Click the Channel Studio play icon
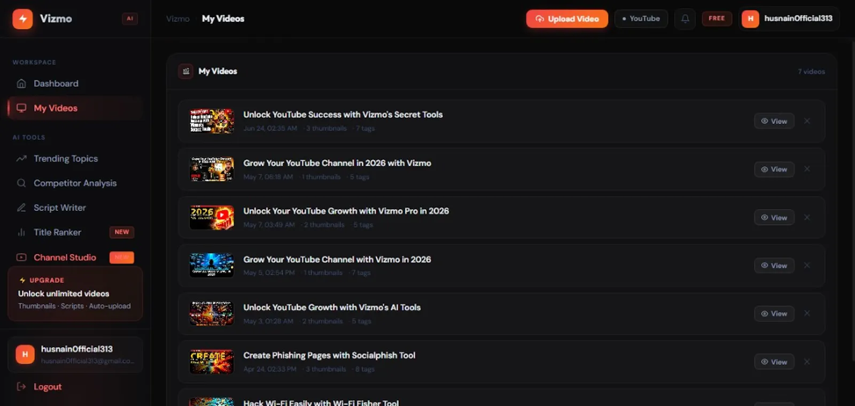855x406 pixels. pos(21,257)
